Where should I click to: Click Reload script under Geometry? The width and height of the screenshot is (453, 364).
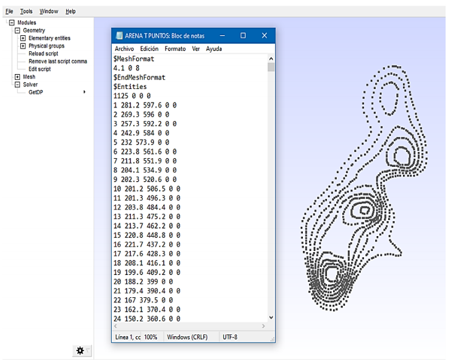point(43,54)
